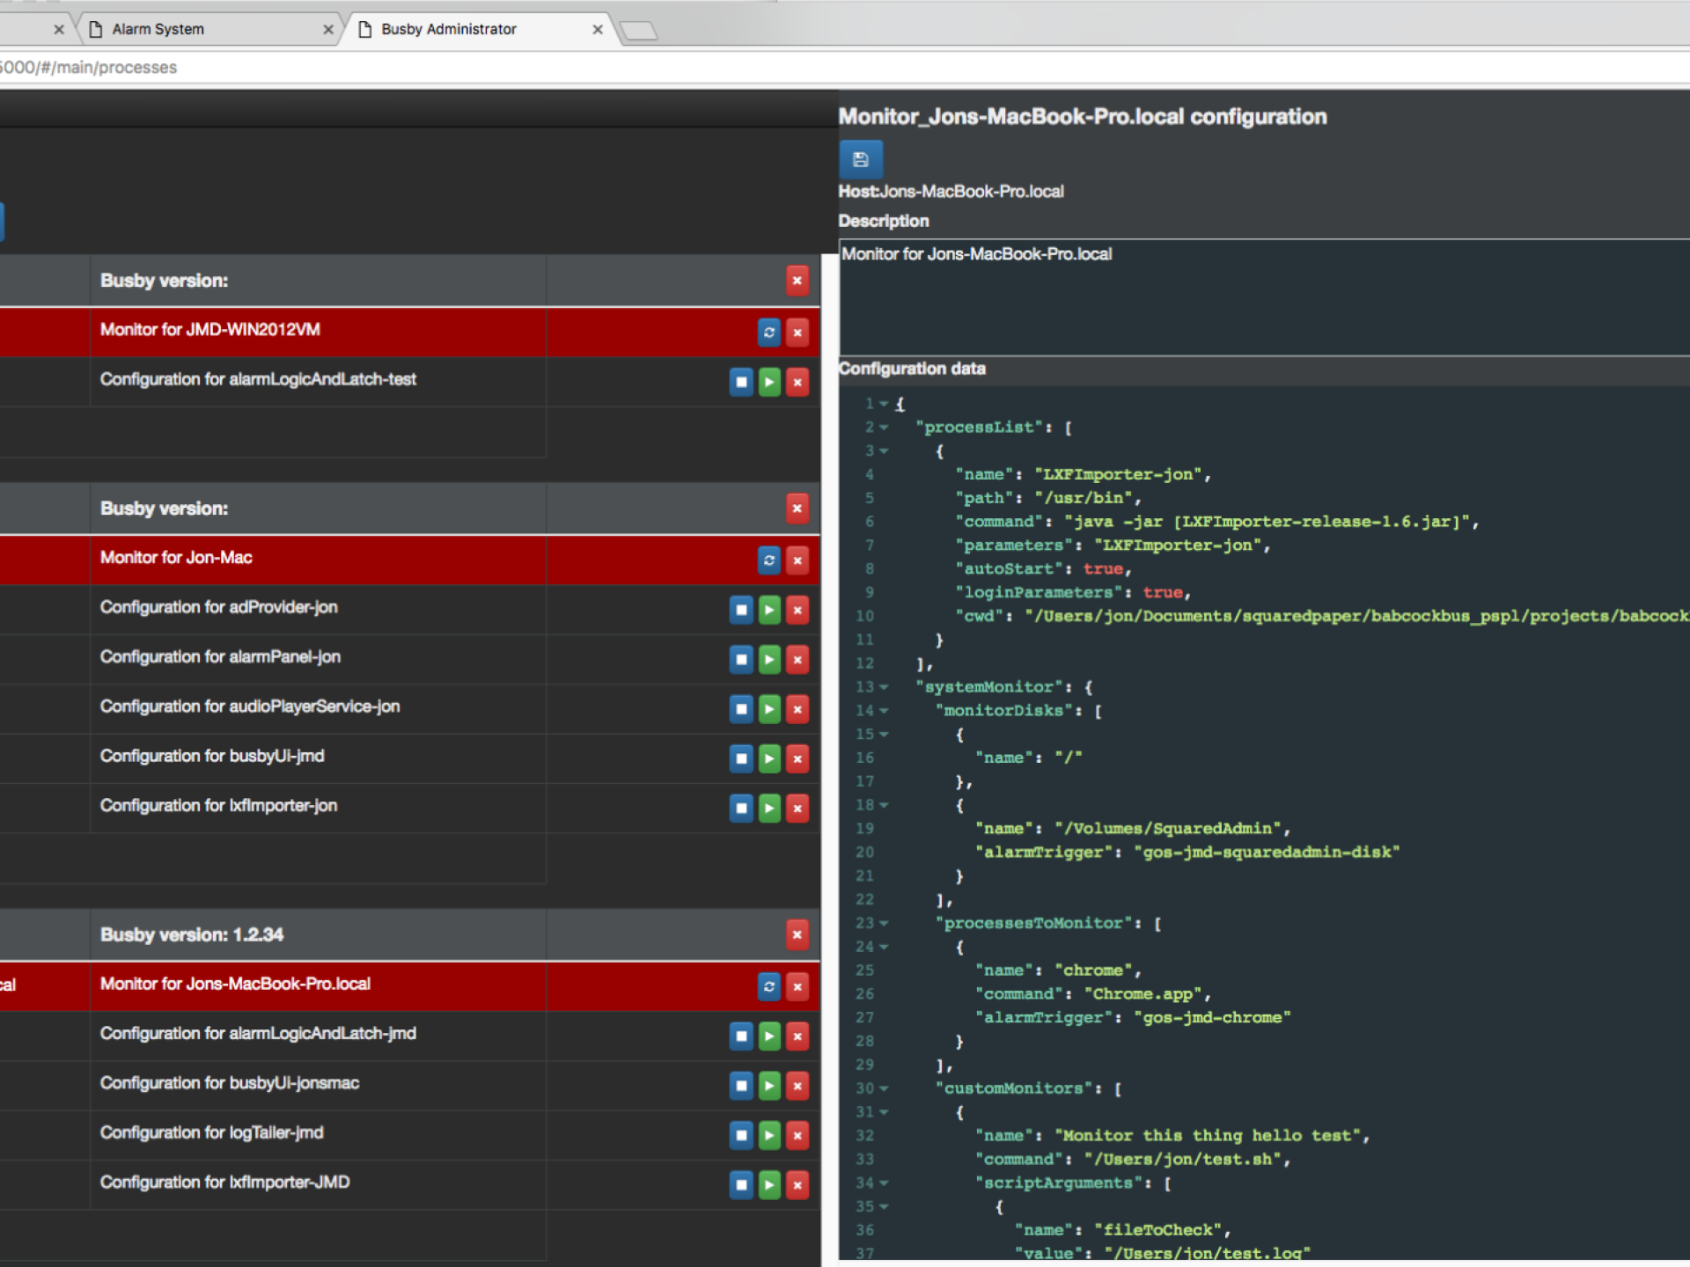This screenshot has height=1267, width=1690.
Task: Stop logTailer-jmd process
Action: (741, 1136)
